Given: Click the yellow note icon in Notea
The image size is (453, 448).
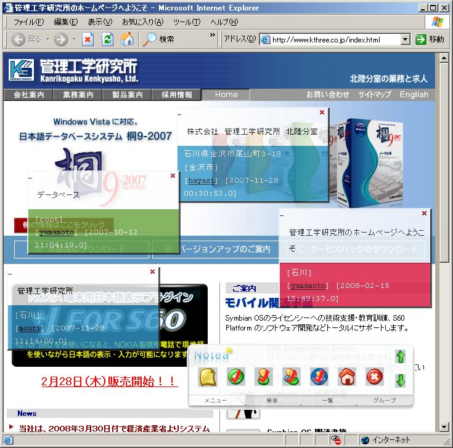Looking at the screenshot, I should 207,377.
